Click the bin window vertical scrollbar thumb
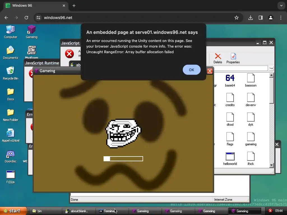Viewport: 287px width, 215px height. [271, 91]
